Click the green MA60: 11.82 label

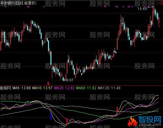coord(86,88)
